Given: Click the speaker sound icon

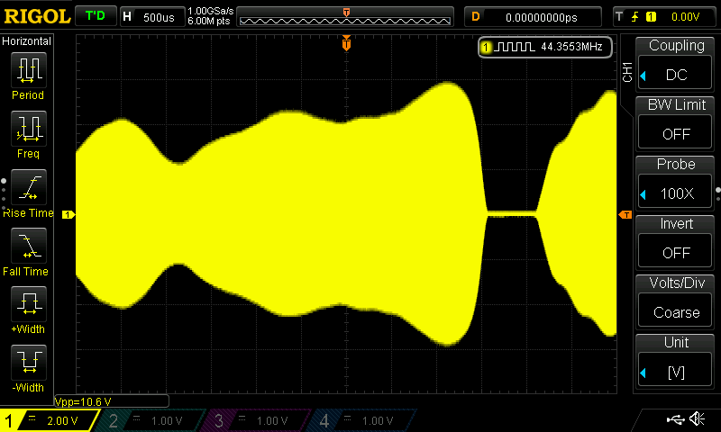Looking at the screenshot, I should point(698,418).
